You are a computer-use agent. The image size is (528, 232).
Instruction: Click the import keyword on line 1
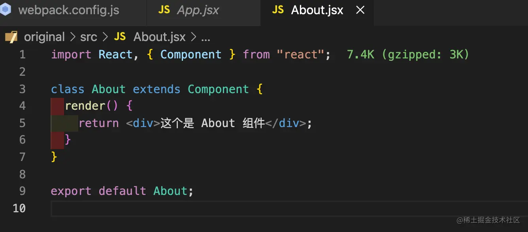(71, 54)
